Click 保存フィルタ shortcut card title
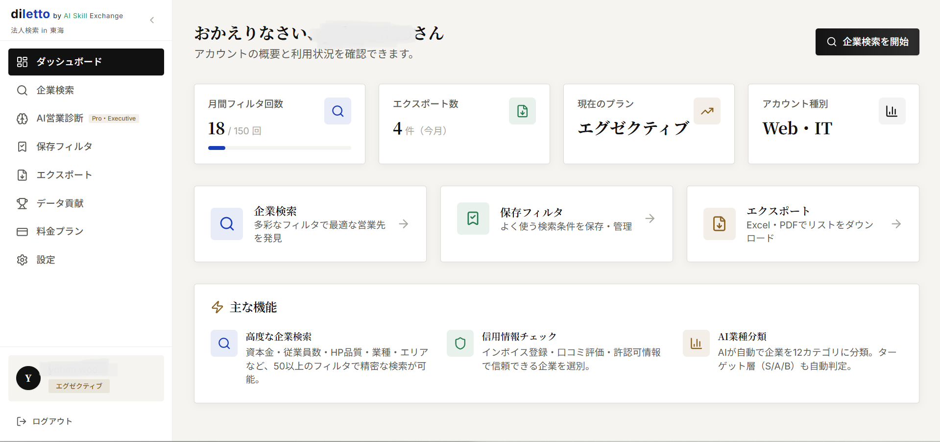 531,213
